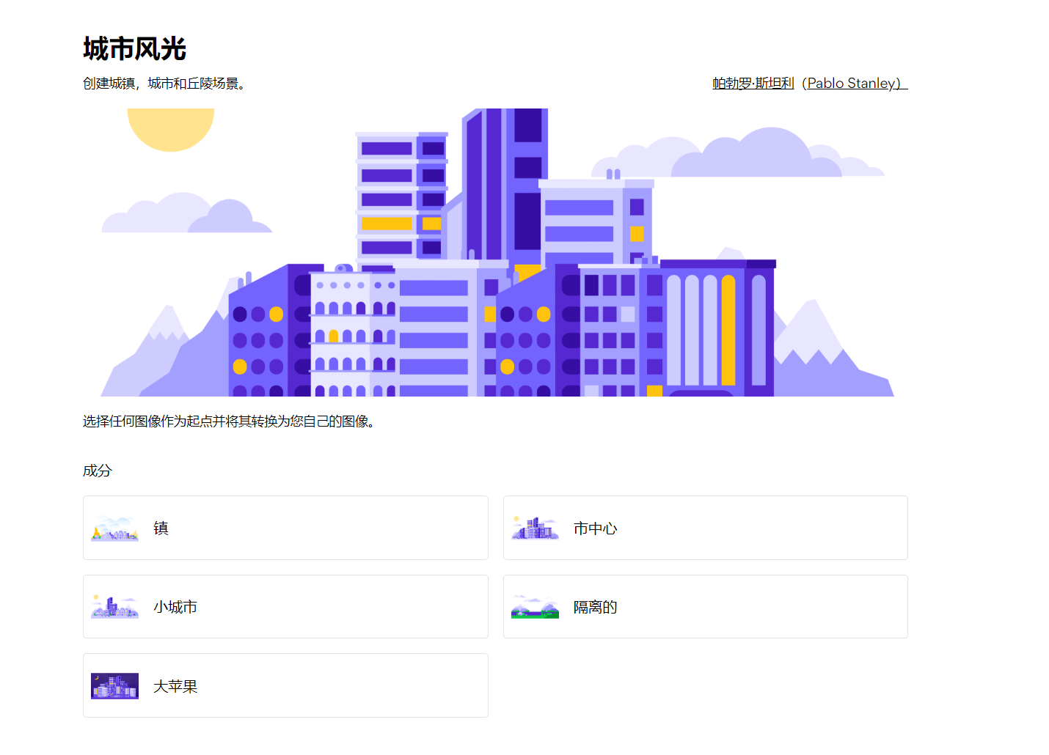
Task: Select the 小城市 composition card
Action: (x=285, y=607)
